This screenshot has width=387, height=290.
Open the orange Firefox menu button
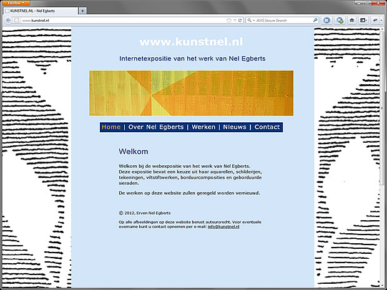coord(16,2)
